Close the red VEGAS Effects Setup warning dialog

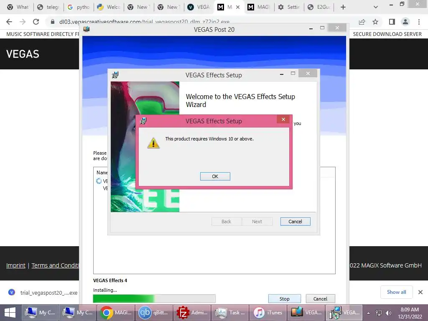pyautogui.click(x=283, y=119)
